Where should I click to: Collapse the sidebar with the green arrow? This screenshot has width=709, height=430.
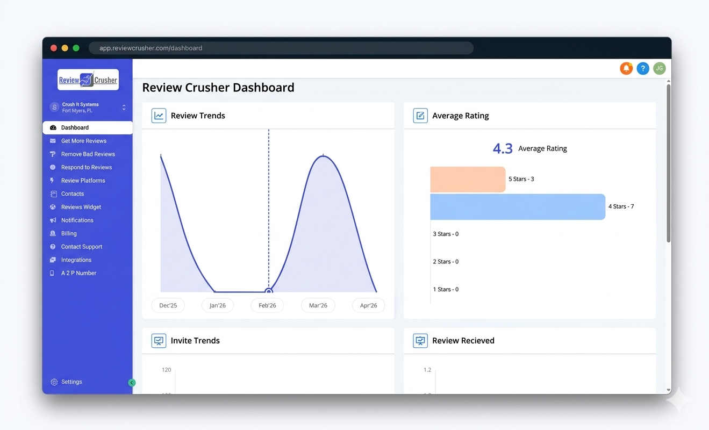[132, 383]
